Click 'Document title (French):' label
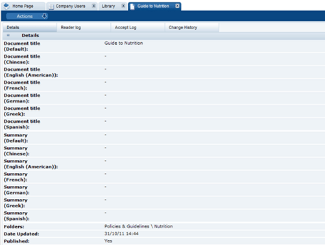This screenshot has height=245, width=325. 22,85
